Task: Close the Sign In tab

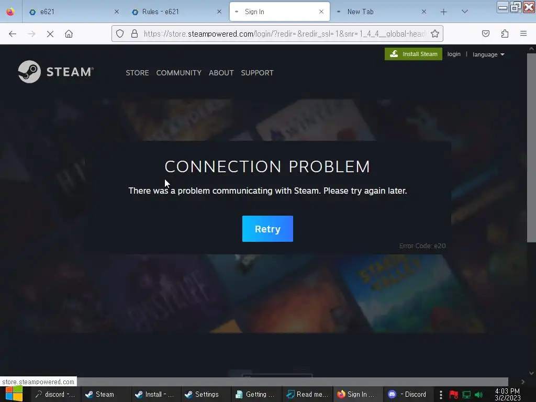Action: click(x=321, y=12)
